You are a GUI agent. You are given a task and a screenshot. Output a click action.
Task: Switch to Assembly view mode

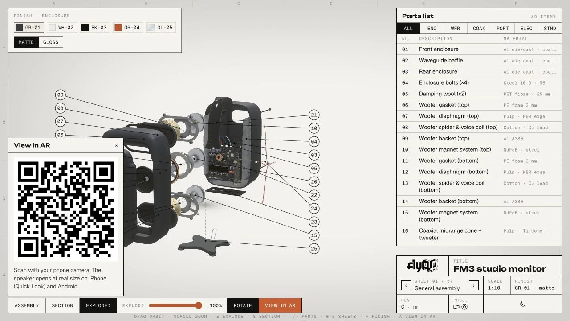27,305
